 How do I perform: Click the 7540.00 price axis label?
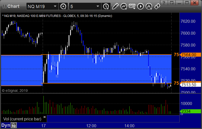188,69
